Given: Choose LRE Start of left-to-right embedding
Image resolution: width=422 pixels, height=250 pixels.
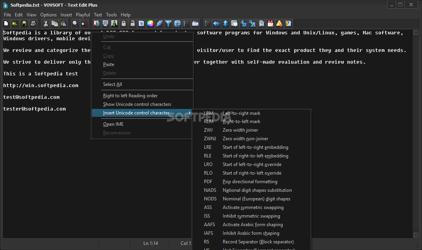Looking at the screenshot, I should click(x=251, y=148).
